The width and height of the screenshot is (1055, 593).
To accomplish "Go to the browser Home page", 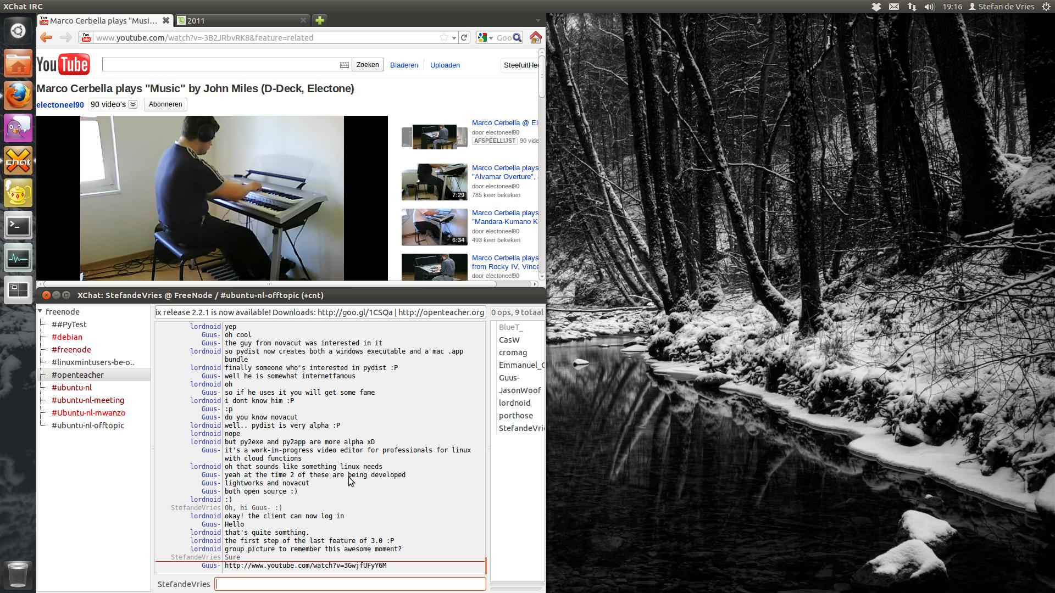I will (x=535, y=37).
